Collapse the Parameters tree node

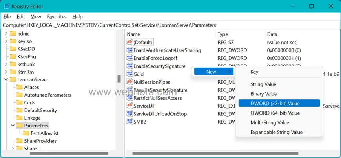pyautogui.click(x=13, y=126)
